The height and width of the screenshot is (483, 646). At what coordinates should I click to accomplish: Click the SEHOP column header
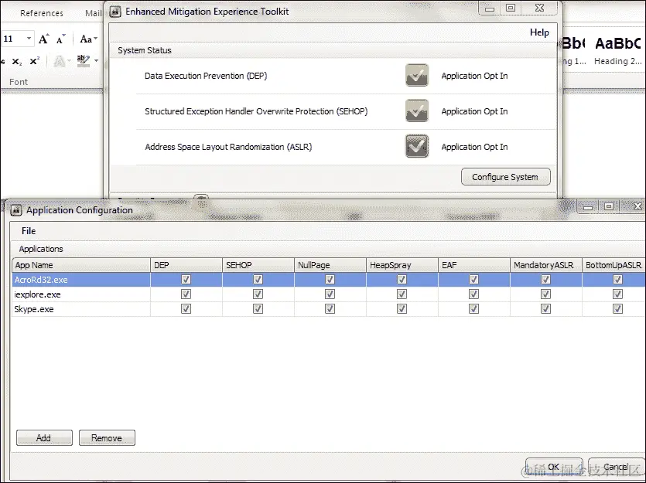[x=258, y=265]
